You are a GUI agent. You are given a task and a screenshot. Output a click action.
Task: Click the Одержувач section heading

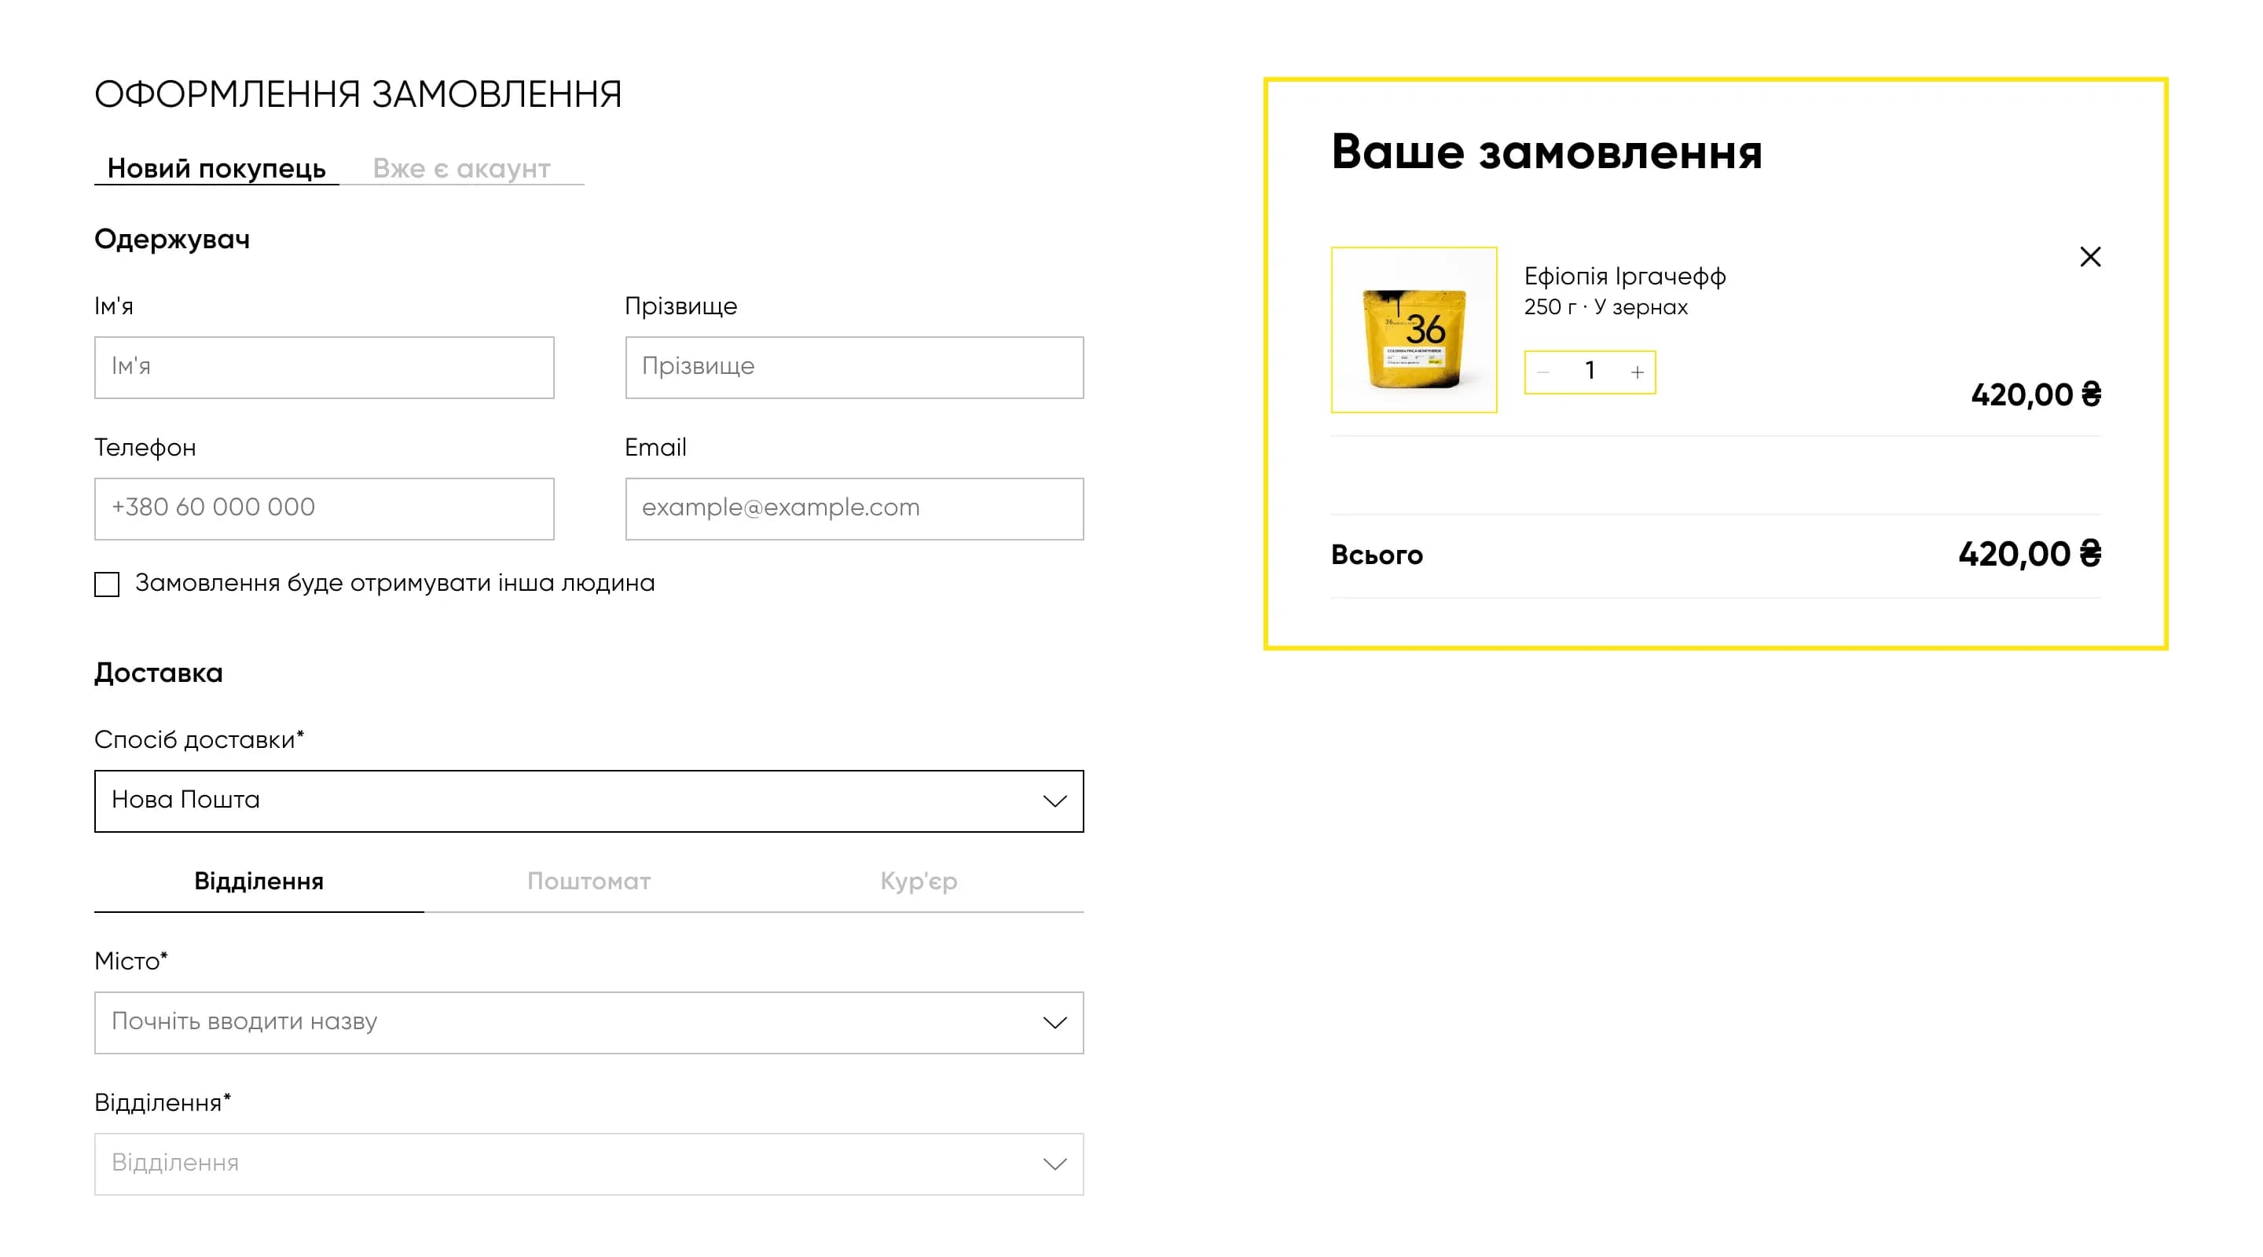[172, 239]
